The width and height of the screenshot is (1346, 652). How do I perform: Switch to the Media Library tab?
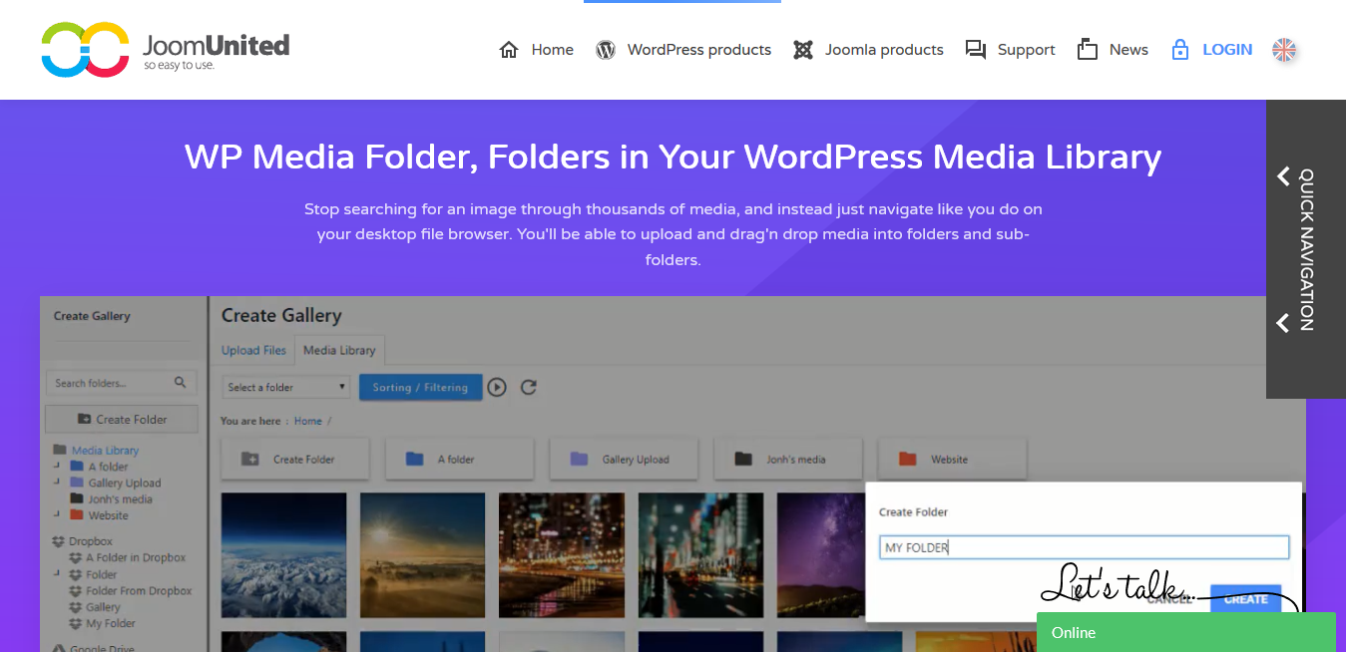pos(339,350)
